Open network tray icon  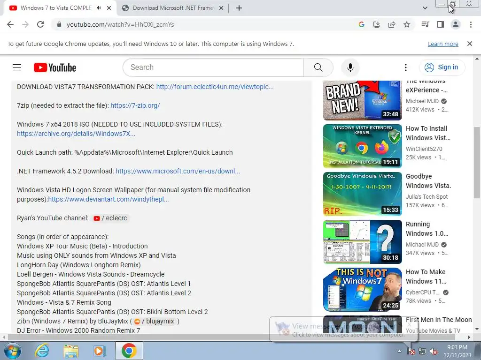coord(422,351)
